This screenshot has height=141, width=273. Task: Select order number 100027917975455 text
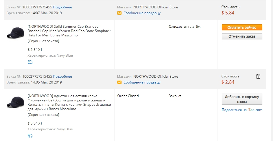click(x=37, y=7)
